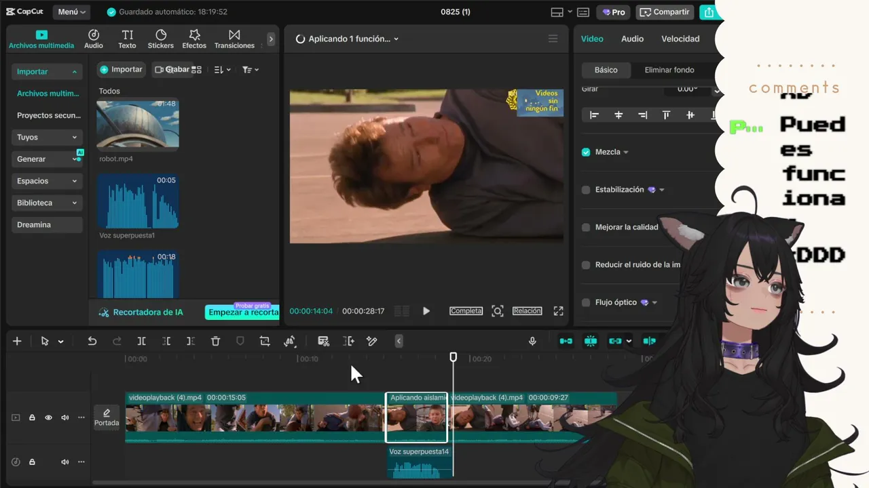Hide the main video track with eye icon
869x488 pixels.
coord(48,418)
